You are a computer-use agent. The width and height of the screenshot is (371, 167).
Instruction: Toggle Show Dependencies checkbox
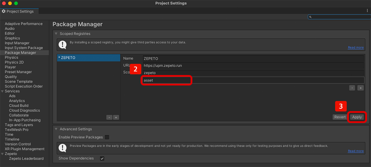point(102,158)
